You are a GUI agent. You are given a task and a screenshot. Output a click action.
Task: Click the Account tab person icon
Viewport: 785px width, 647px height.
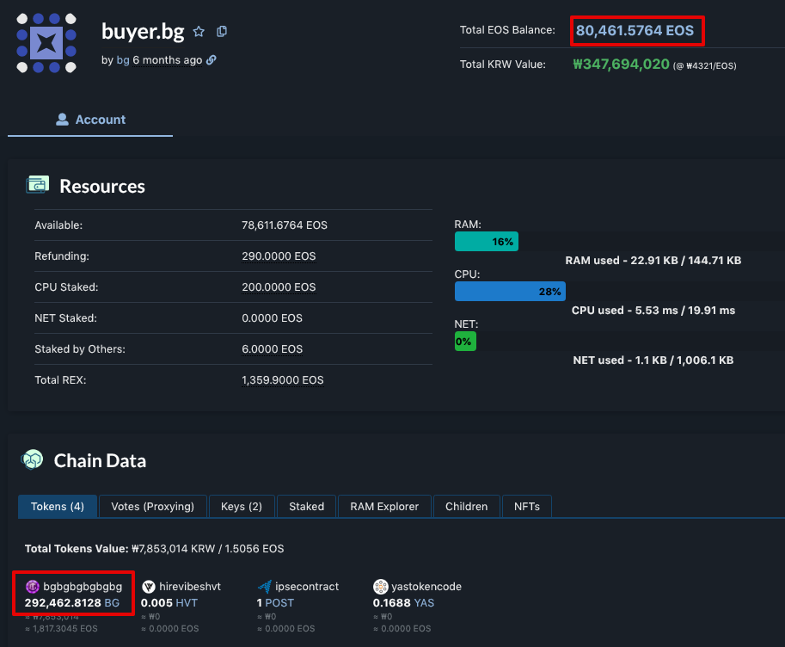point(62,120)
